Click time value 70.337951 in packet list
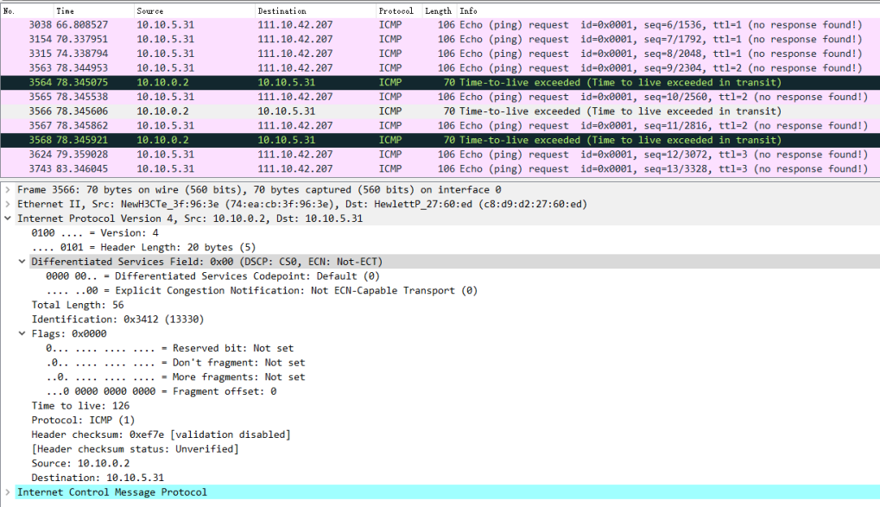The image size is (880, 507). [x=82, y=40]
